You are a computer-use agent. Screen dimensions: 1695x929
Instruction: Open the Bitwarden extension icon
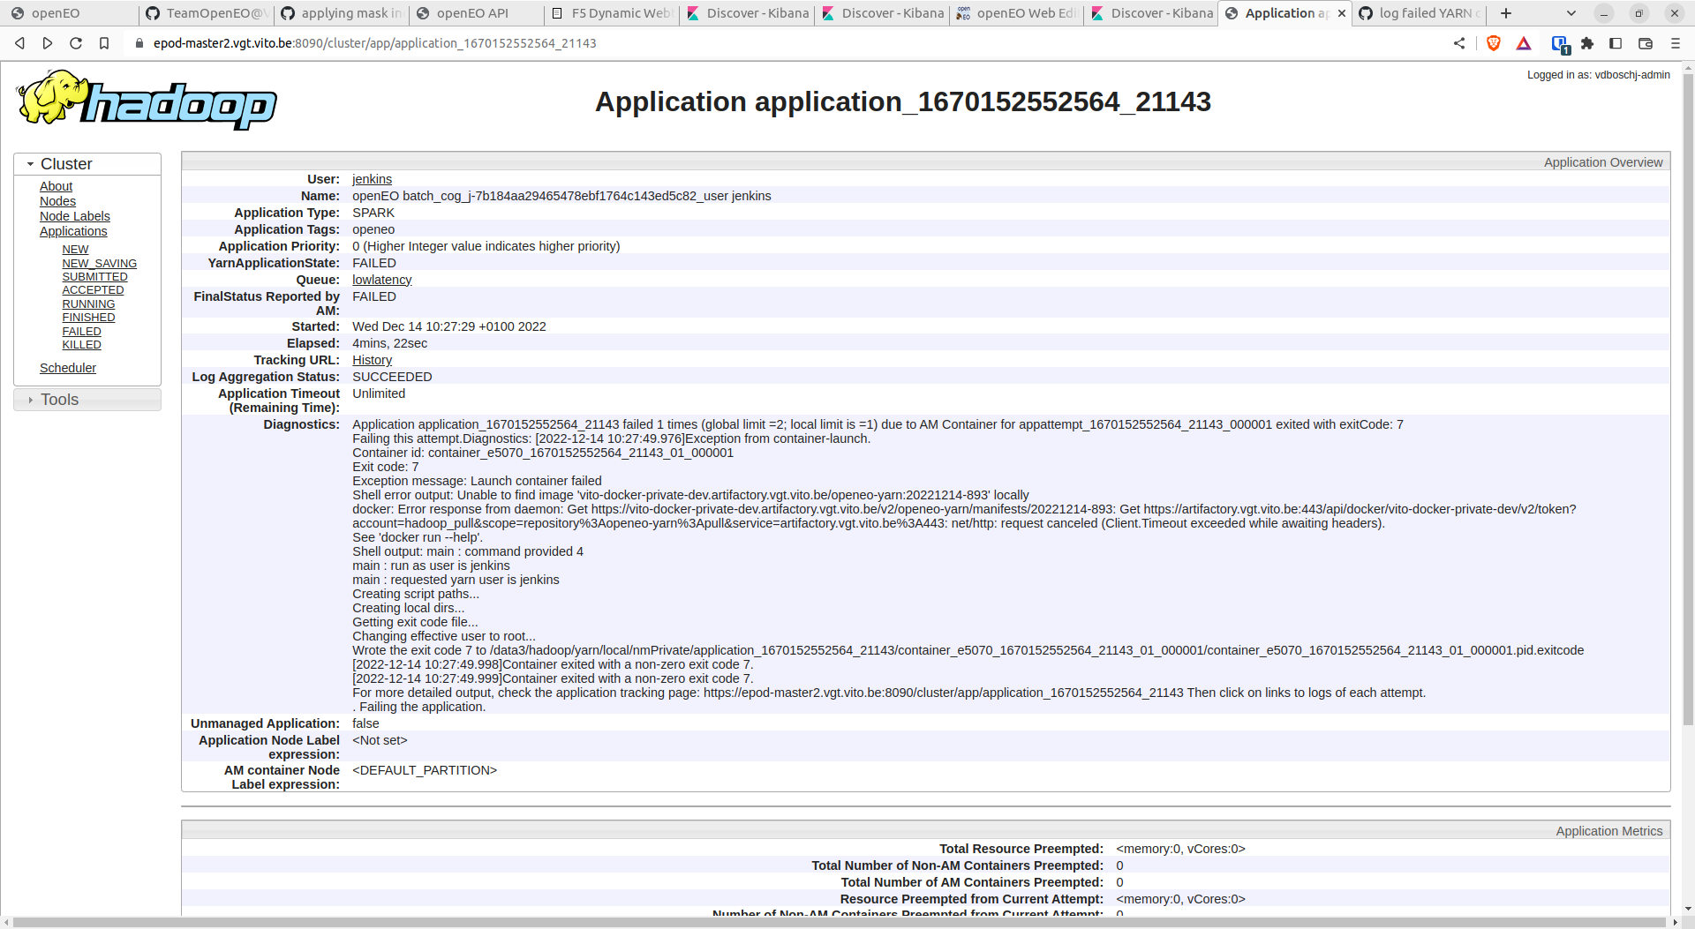click(x=1558, y=42)
